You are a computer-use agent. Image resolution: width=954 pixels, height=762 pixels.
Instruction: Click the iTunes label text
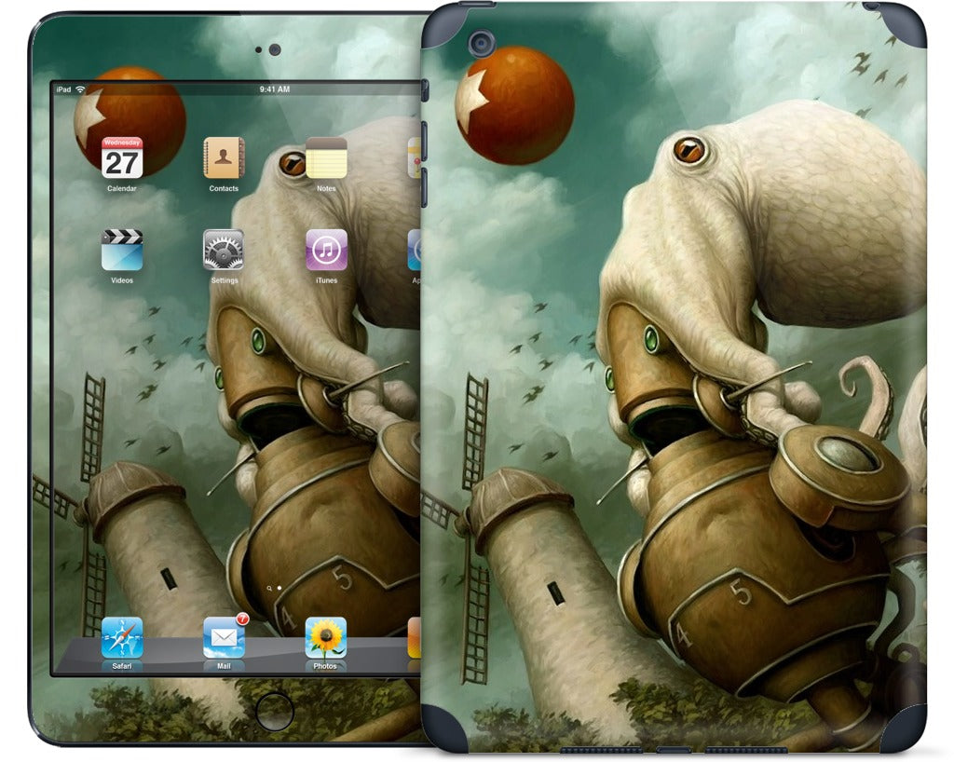click(x=326, y=280)
